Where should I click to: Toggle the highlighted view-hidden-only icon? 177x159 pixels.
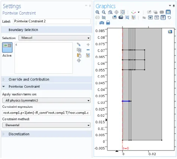pyautogui.click(x=163, y=18)
